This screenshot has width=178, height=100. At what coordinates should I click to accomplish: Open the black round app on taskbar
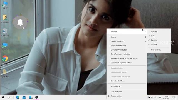click(x=36, y=97)
